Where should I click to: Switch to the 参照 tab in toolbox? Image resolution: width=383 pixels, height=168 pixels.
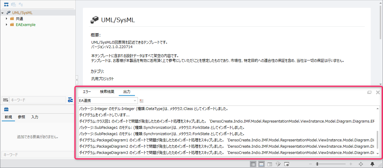tap(22, 117)
